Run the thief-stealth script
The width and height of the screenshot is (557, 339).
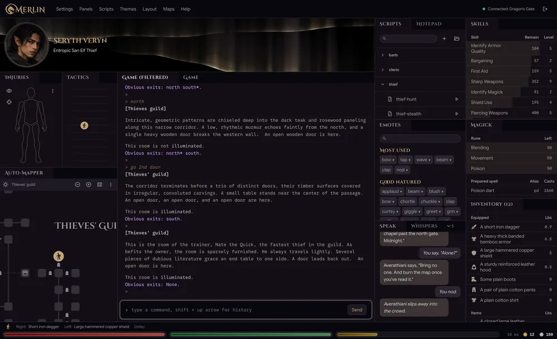tap(457, 114)
